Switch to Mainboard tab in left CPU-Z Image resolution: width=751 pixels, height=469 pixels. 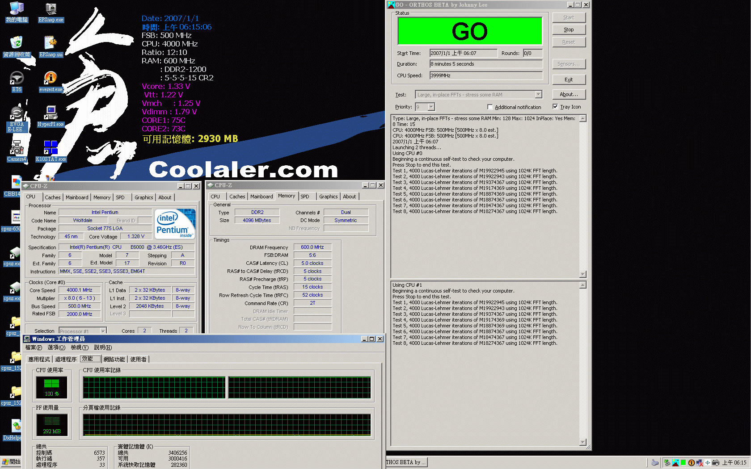point(77,197)
